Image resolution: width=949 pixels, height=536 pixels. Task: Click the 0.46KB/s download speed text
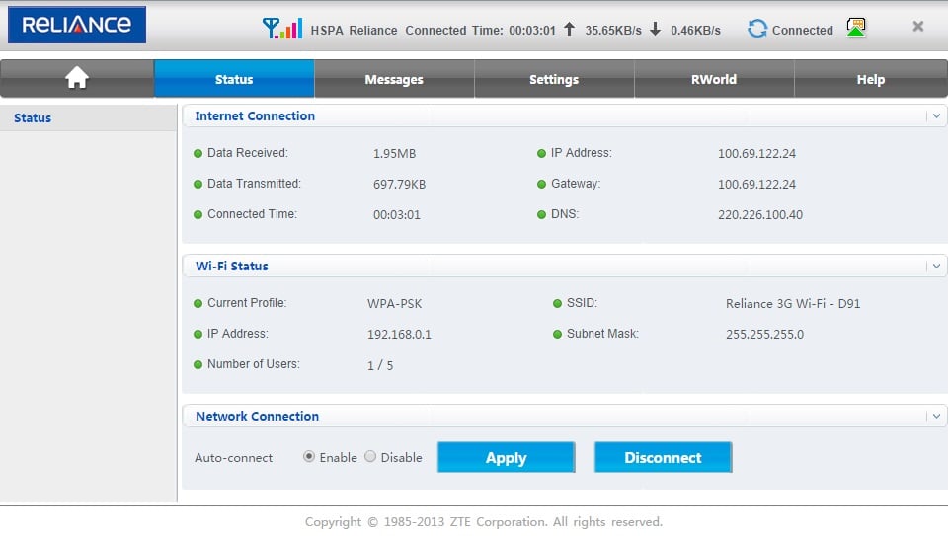(695, 31)
